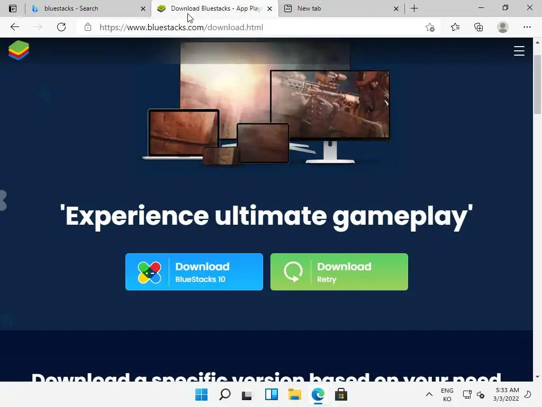Click Microsoft Edge taskbar icon
This screenshot has width=542, height=407.
[318, 394]
